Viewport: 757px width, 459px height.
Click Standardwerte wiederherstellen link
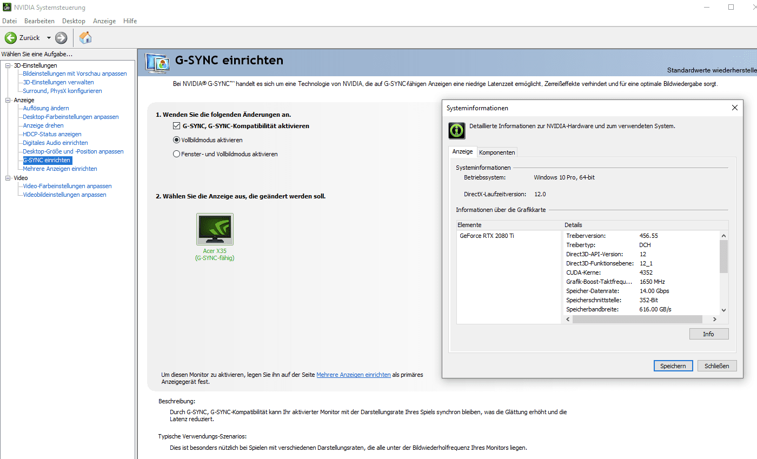pos(712,70)
